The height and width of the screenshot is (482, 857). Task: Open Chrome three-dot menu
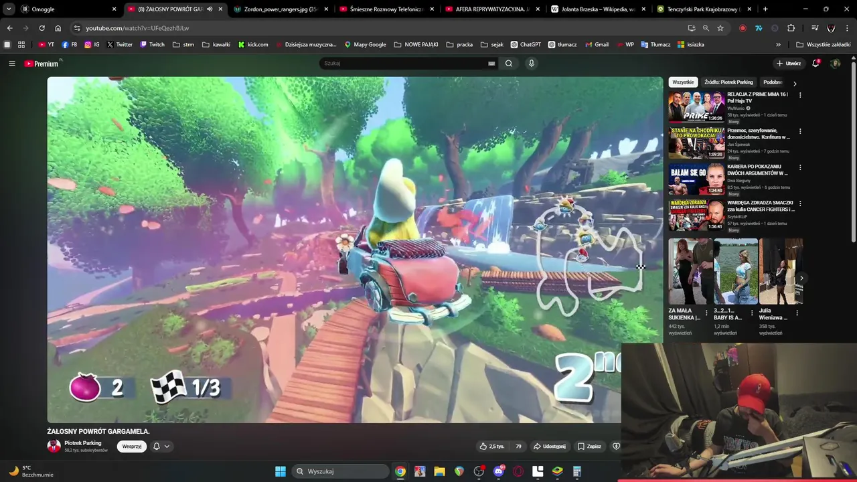click(847, 28)
